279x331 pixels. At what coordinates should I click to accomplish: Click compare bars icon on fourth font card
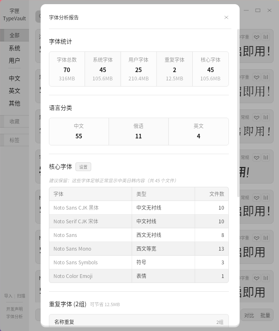266,158
